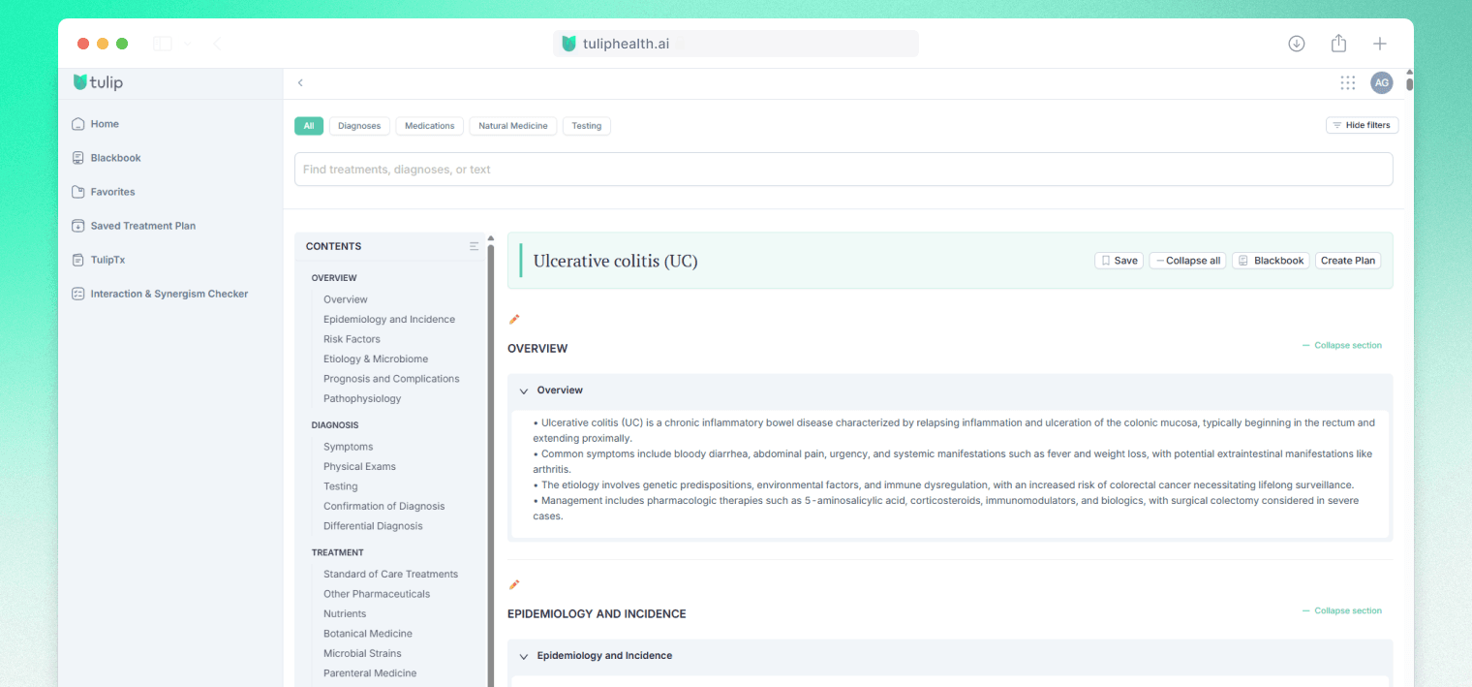
Task: Click the DIAGNOSIS group heading in Contents
Action: [x=335, y=425]
